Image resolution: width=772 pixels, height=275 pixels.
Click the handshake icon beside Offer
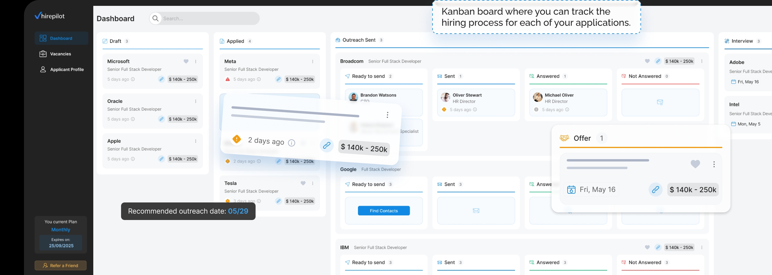click(565, 138)
